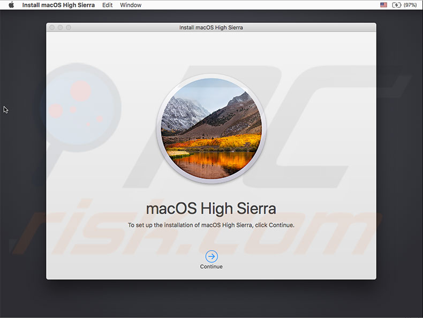Click the large macOS High Sierra heading

coord(211,208)
